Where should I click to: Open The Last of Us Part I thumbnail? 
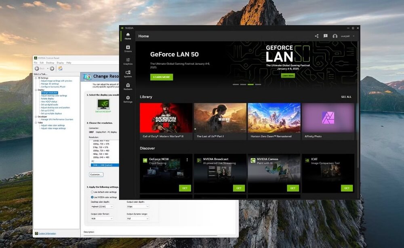(220, 118)
